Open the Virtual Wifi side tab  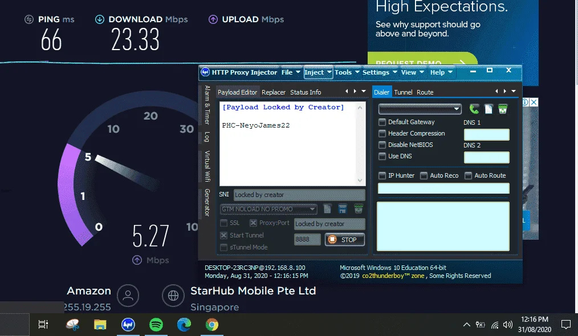pyautogui.click(x=207, y=166)
